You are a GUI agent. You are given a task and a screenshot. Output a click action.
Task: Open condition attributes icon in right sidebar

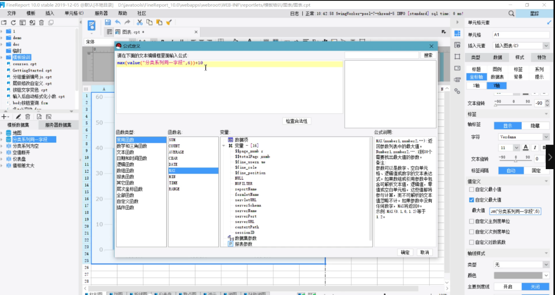point(457,80)
